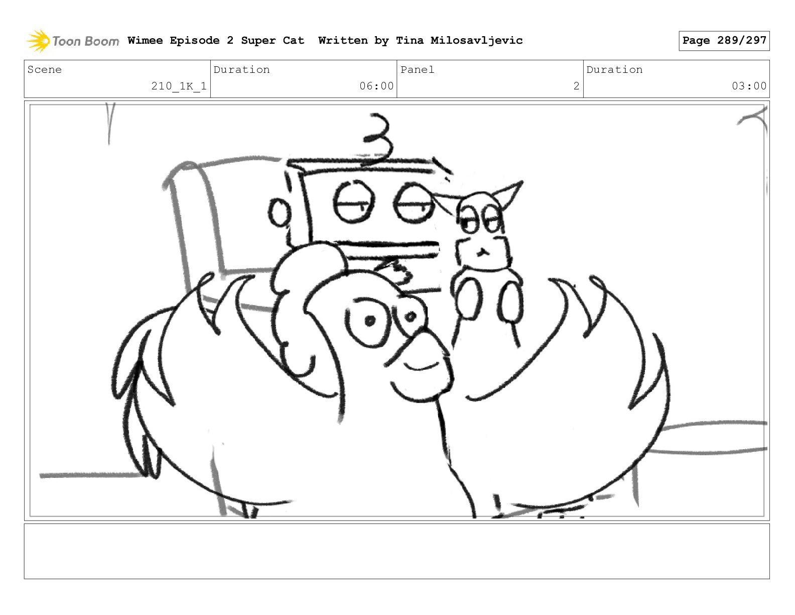Click the empty notes box below panel
Screen dimensions: 795x615
click(397, 551)
